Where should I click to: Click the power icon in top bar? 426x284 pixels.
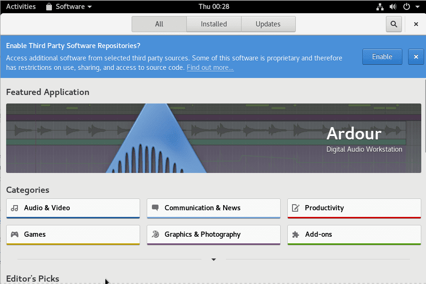tap(407, 7)
